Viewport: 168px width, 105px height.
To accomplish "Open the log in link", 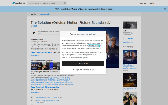I will click(x=151, y=3).
